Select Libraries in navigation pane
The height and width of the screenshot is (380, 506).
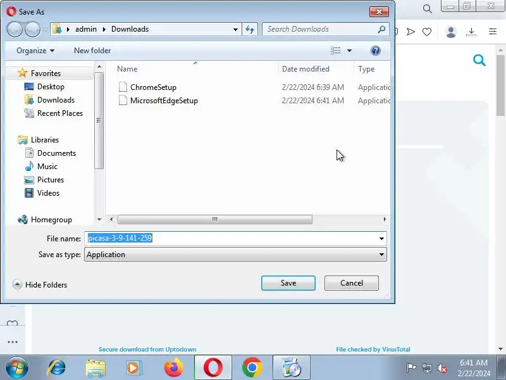point(45,139)
